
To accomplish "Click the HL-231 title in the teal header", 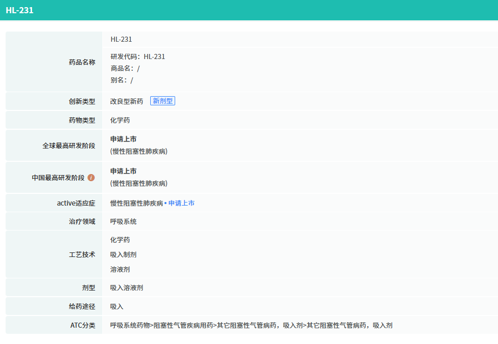I will 20,10.
